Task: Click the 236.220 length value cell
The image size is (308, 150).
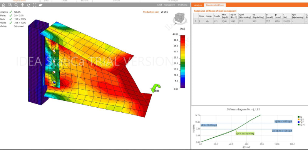Action: coord(286,21)
